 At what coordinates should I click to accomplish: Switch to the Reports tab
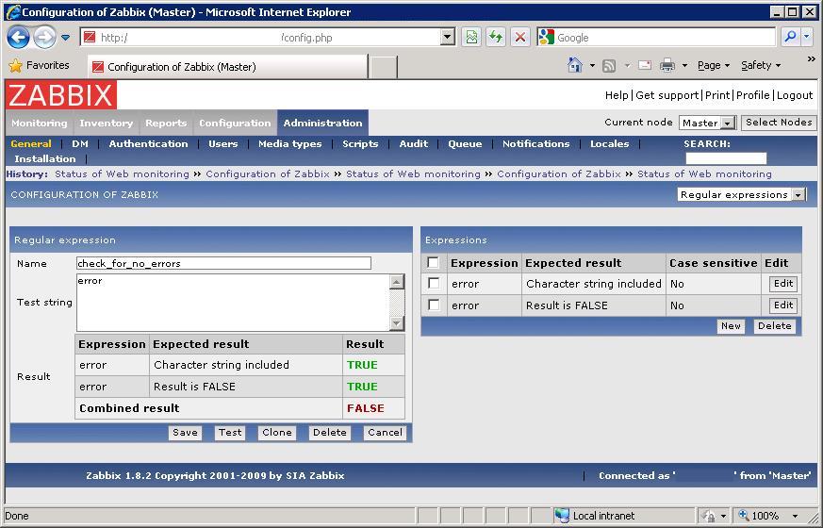[166, 123]
